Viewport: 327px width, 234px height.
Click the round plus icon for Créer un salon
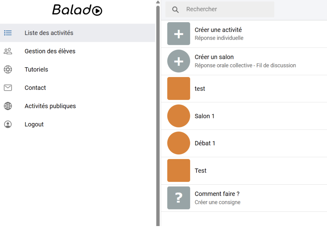179,61
